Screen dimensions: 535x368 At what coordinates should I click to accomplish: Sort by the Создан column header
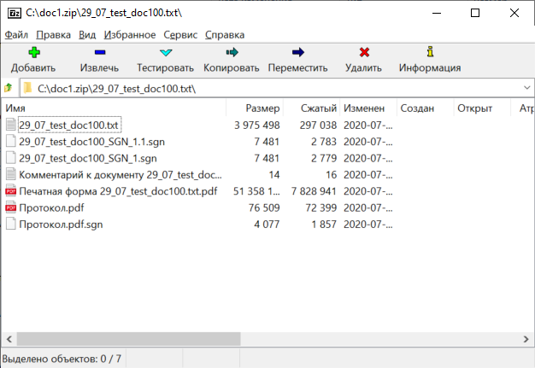[x=425, y=108]
